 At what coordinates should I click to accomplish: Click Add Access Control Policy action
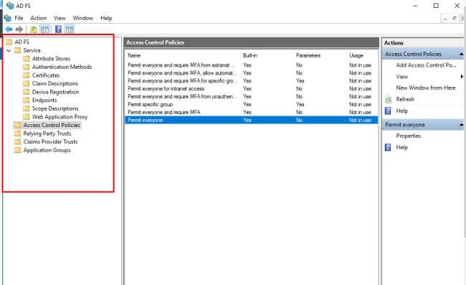click(x=426, y=65)
